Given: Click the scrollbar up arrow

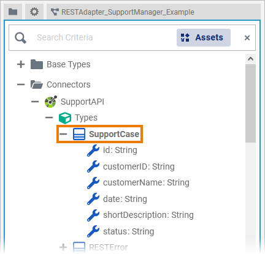Looking at the screenshot, I should pos(250,59).
